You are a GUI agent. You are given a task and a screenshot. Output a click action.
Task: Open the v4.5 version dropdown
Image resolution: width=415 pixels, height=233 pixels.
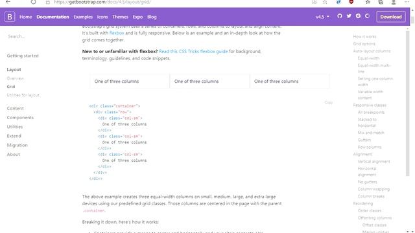point(322,17)
